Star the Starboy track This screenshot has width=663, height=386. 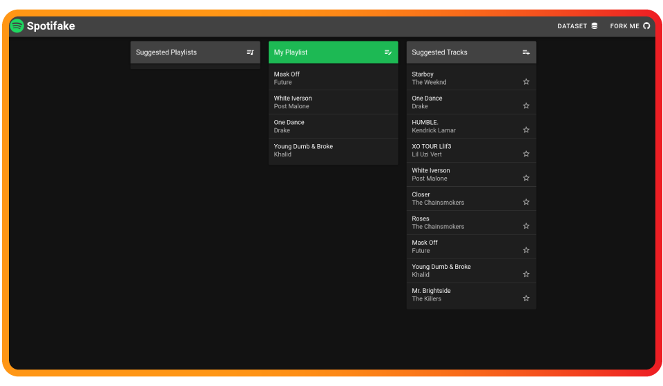526,82
